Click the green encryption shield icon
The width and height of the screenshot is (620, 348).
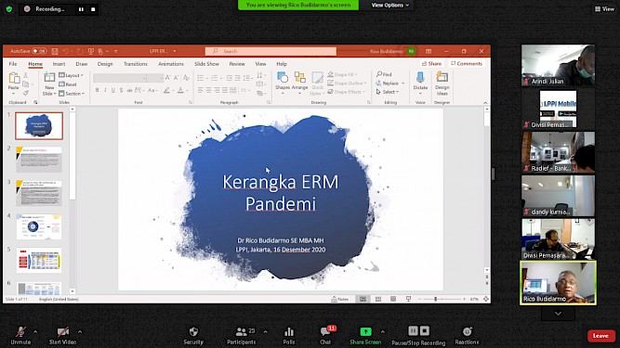8,8
